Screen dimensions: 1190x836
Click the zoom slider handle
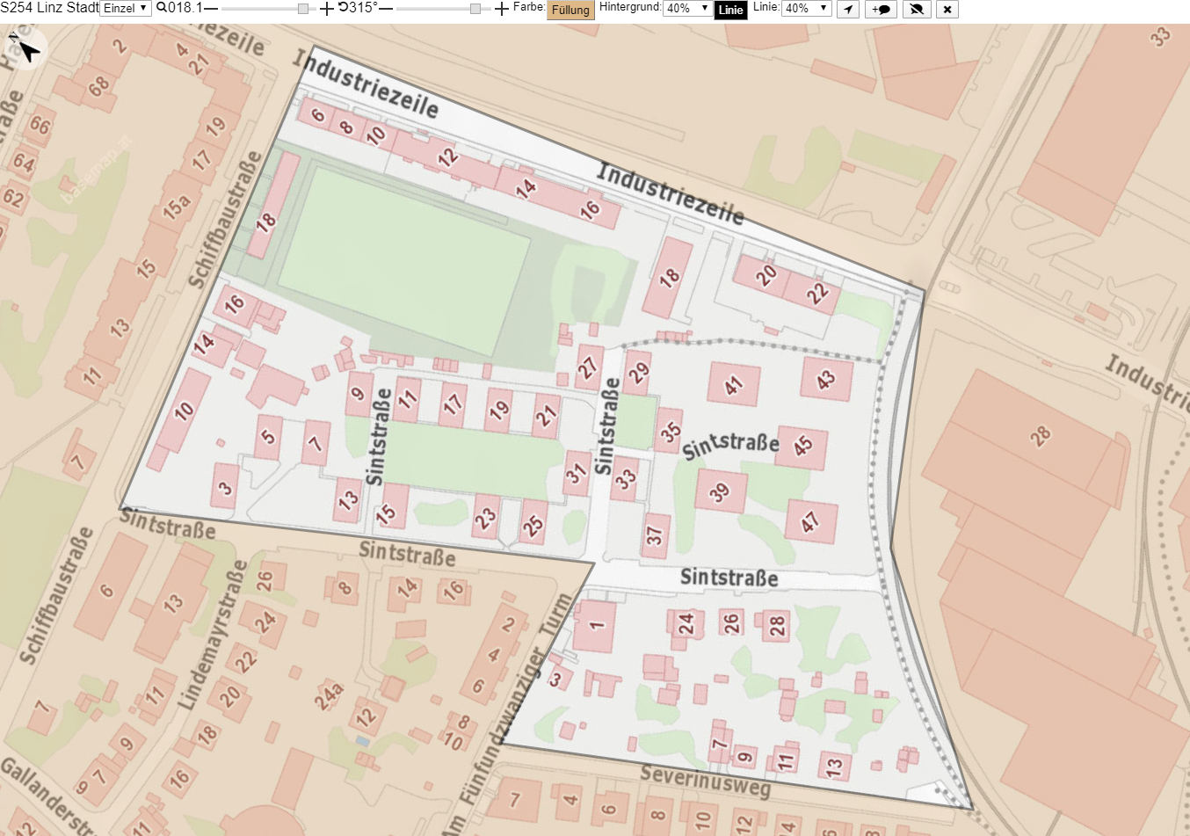pos(303,9)
